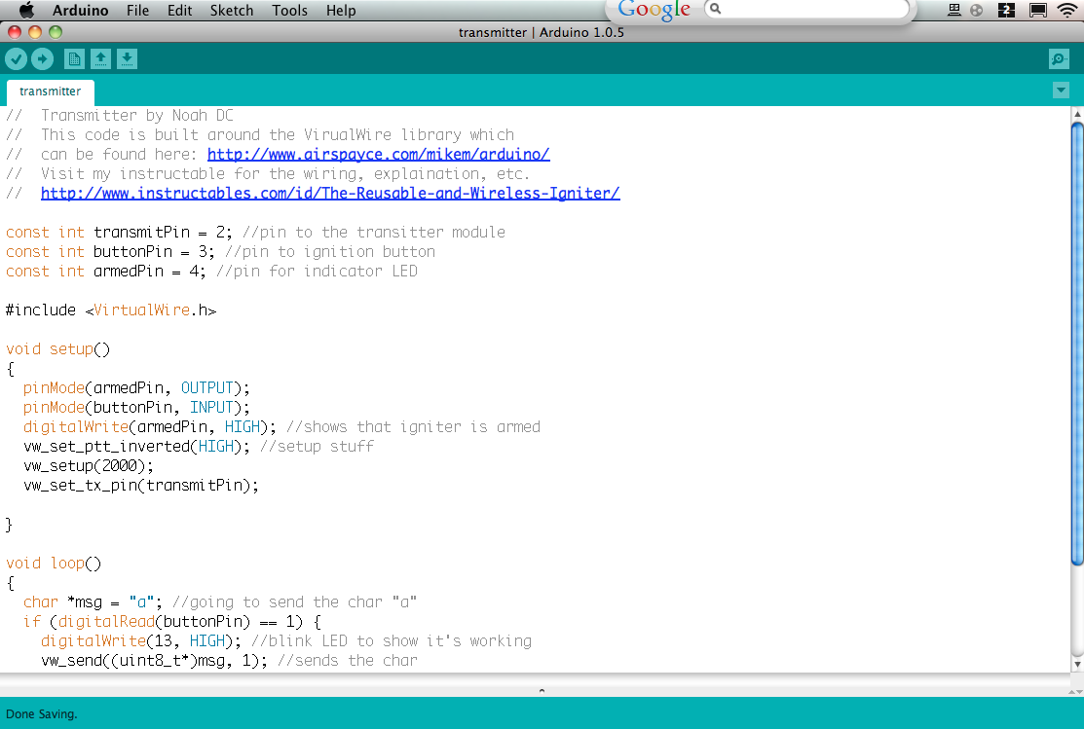Open the Serial Monitor

click(1059, 58)
